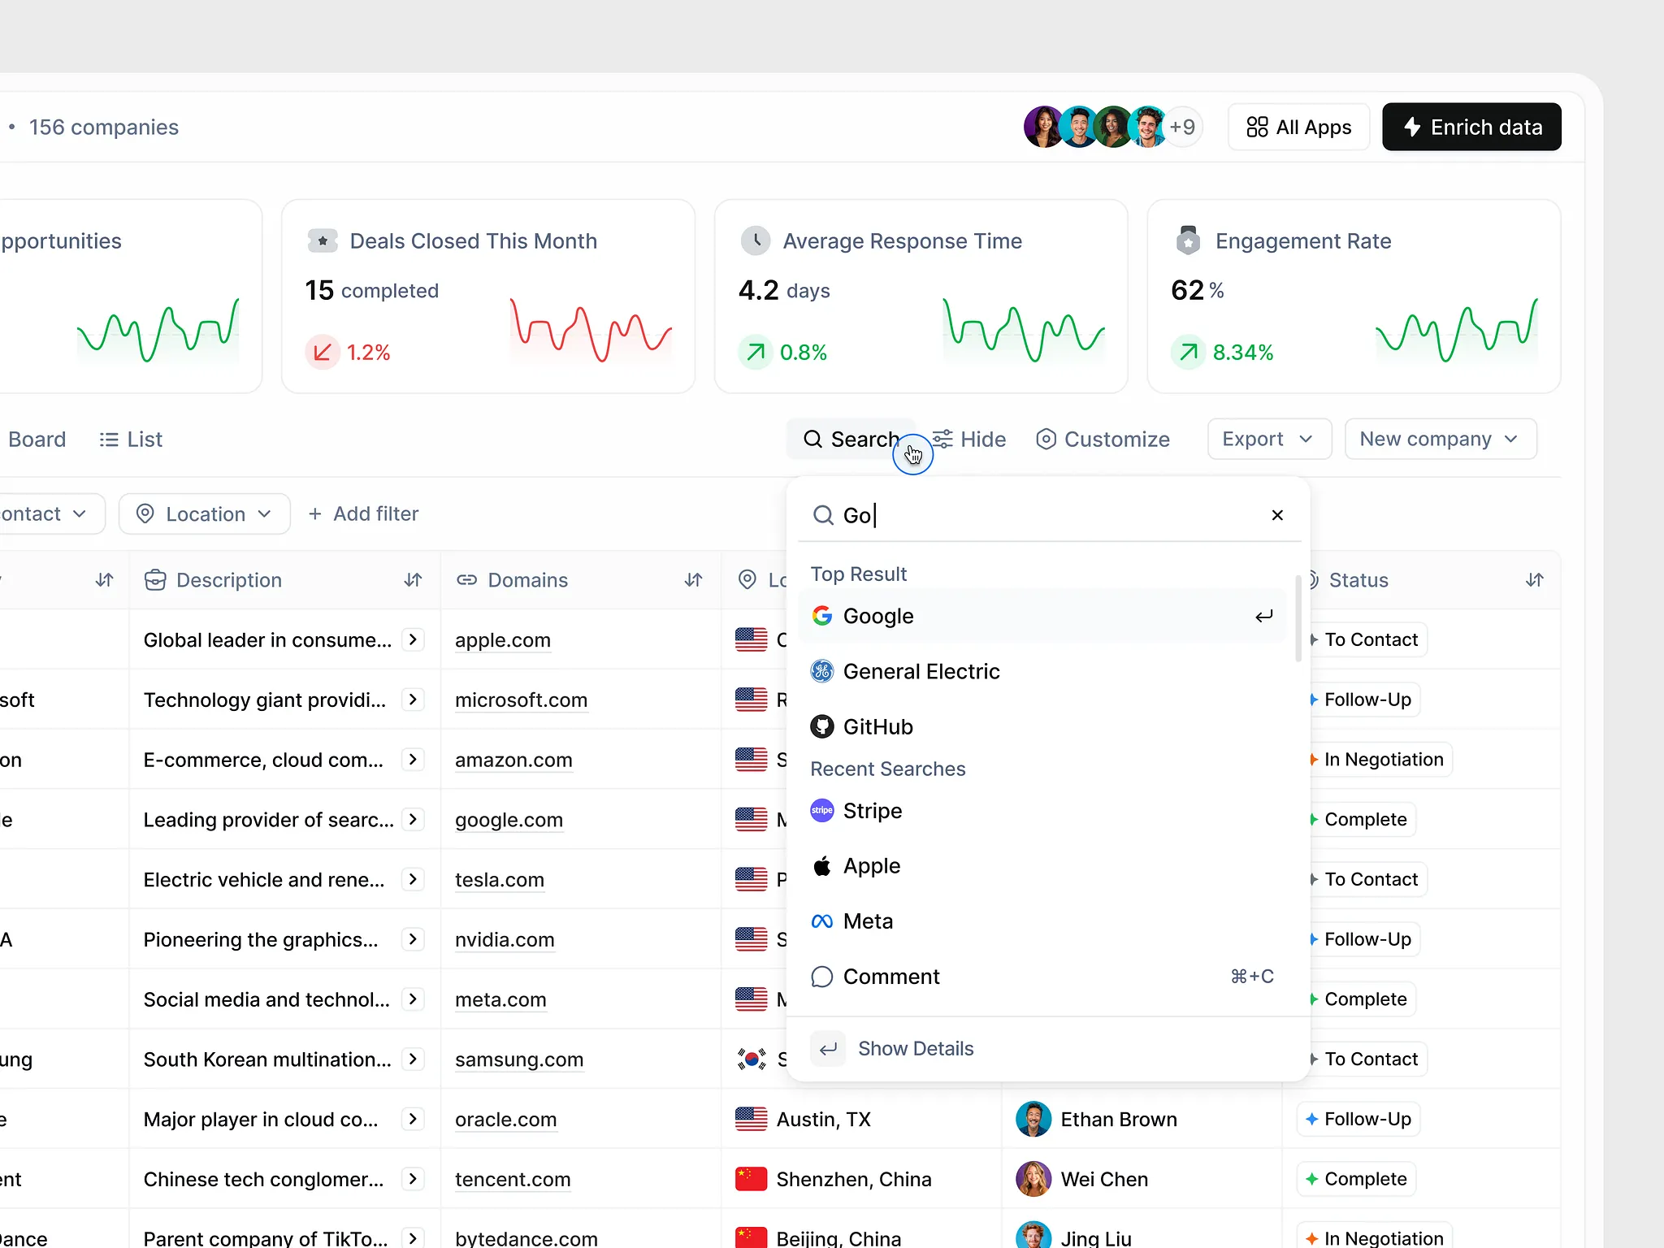The height and width of the screenshot is (1248, 1664).
Task: Open column settings via the Customize icon
Action: click(x=1046, y=439)
